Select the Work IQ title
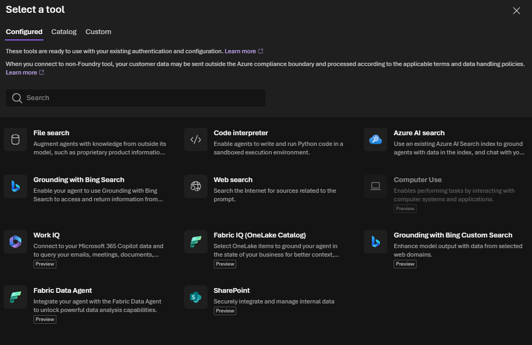Viewport: 532px width, 345px height. (x=46, y=235)
